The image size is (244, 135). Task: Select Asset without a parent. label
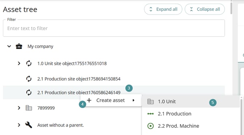pos(60,125)
